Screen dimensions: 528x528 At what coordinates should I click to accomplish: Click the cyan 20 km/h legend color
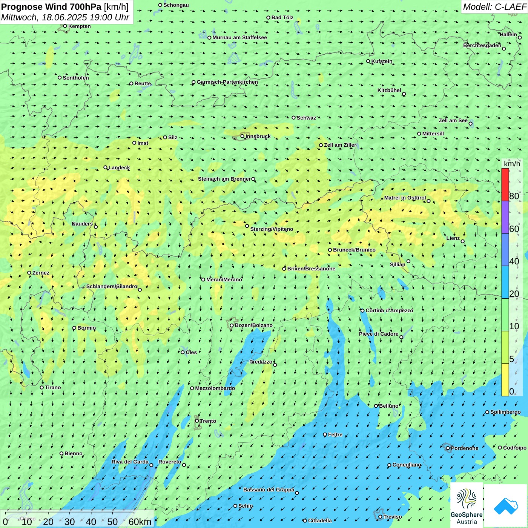point(505,282)
